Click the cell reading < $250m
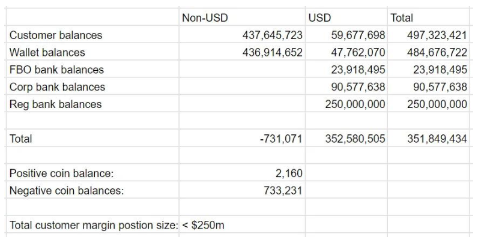The height and width of the screenshot is (243, 478). tap(242, 225)
